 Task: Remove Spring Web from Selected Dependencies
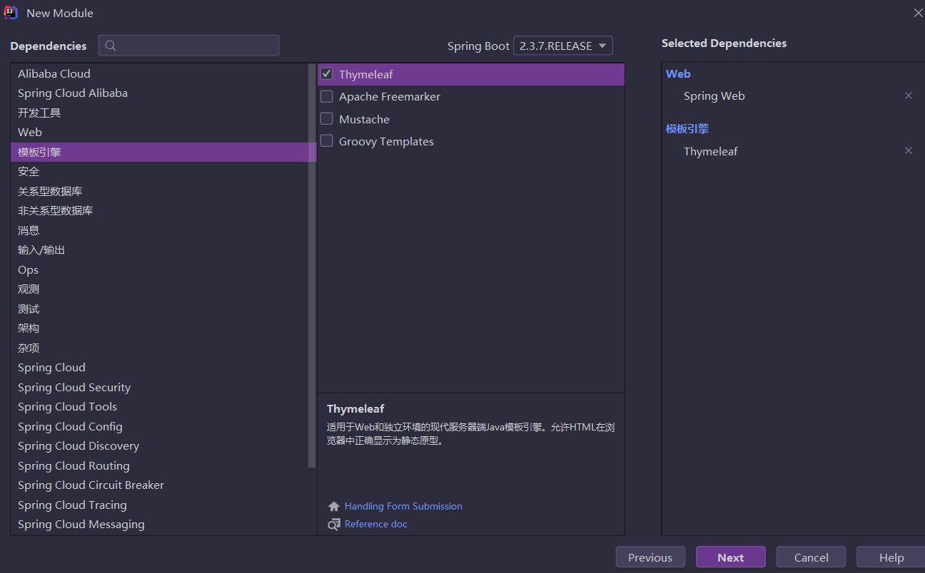coord(909,95)
